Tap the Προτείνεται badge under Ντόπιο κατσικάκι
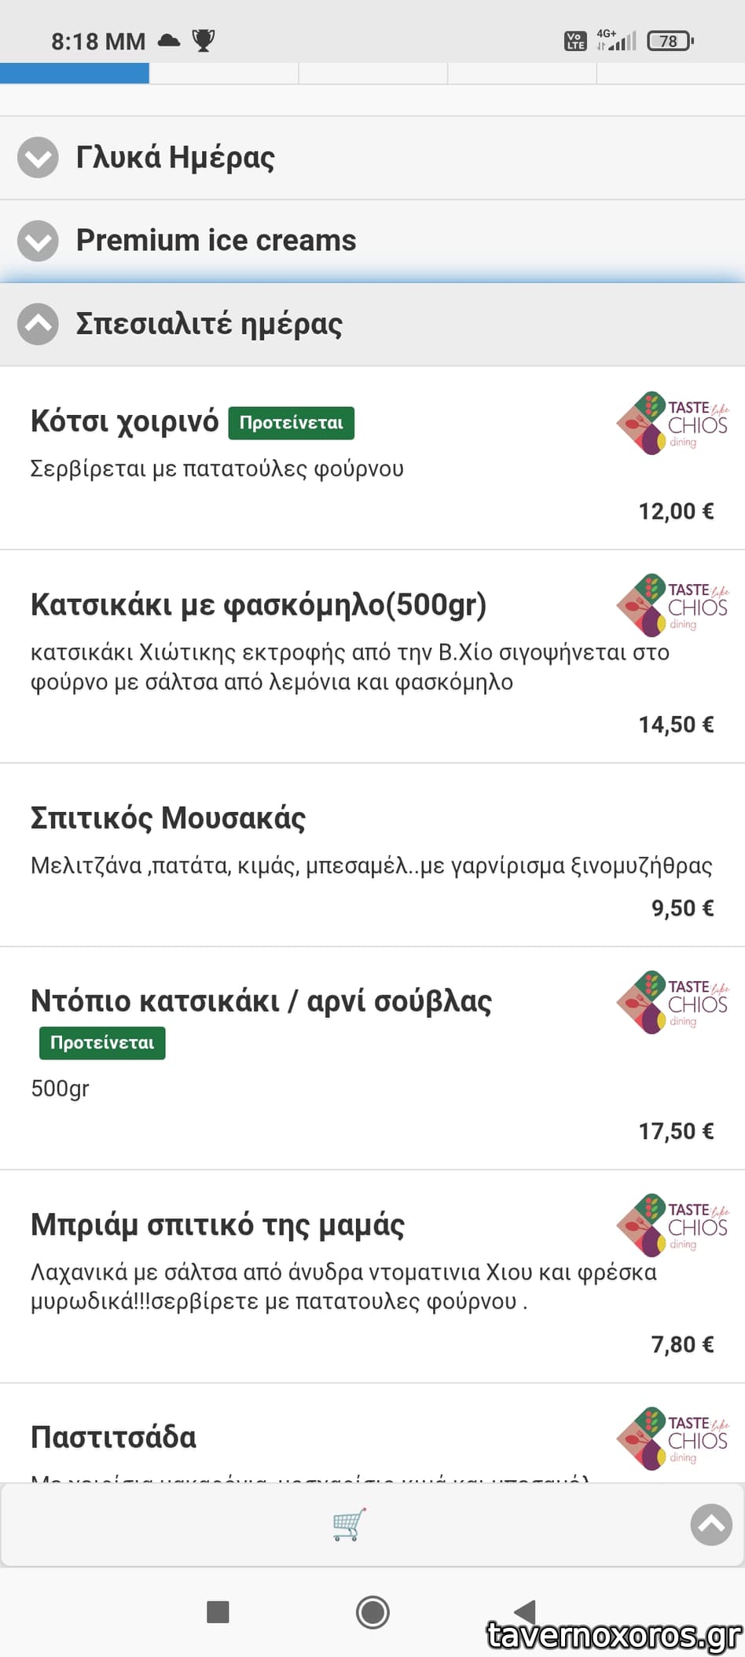The height and width of the screenshot is (1657, 745). [x=102, y=1043]
